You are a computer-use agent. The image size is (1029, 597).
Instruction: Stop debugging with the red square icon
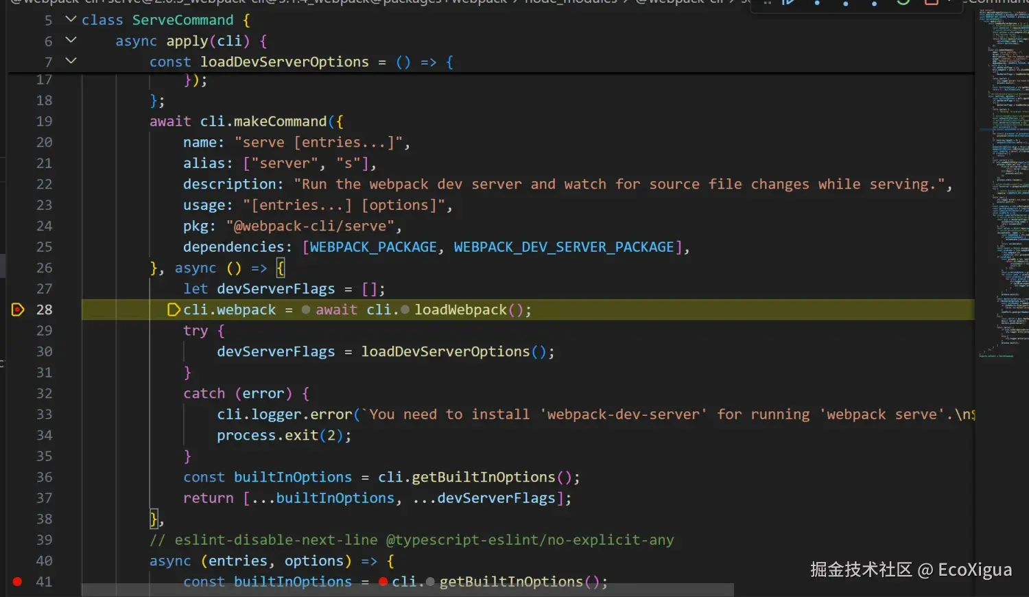click(x=932, y=3)
